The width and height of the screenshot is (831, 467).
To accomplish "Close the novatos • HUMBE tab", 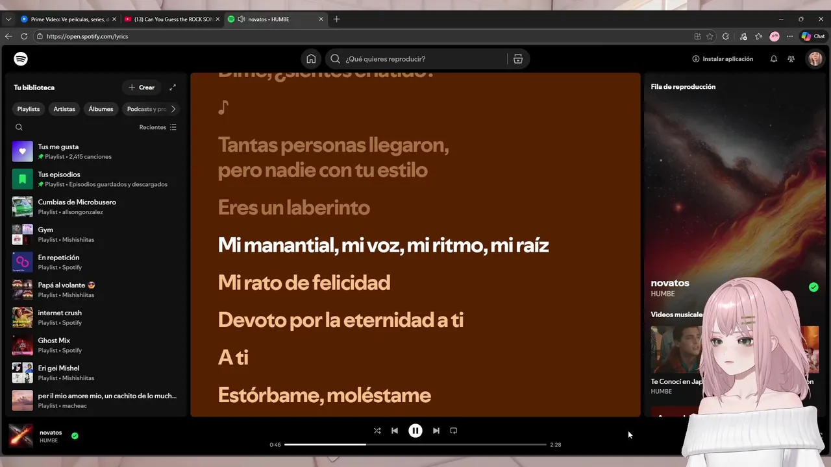I will [321, 19].
